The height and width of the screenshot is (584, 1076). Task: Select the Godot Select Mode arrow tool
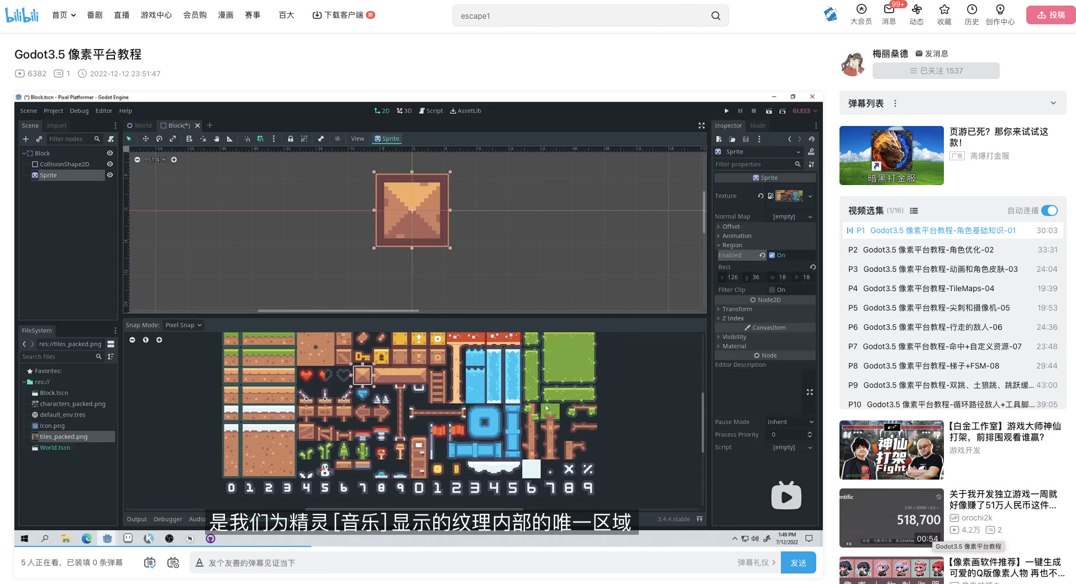click(129, 139)
